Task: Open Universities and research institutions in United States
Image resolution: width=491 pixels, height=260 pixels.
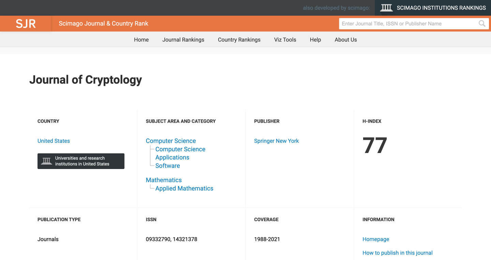Action: [x=81, y=161]
